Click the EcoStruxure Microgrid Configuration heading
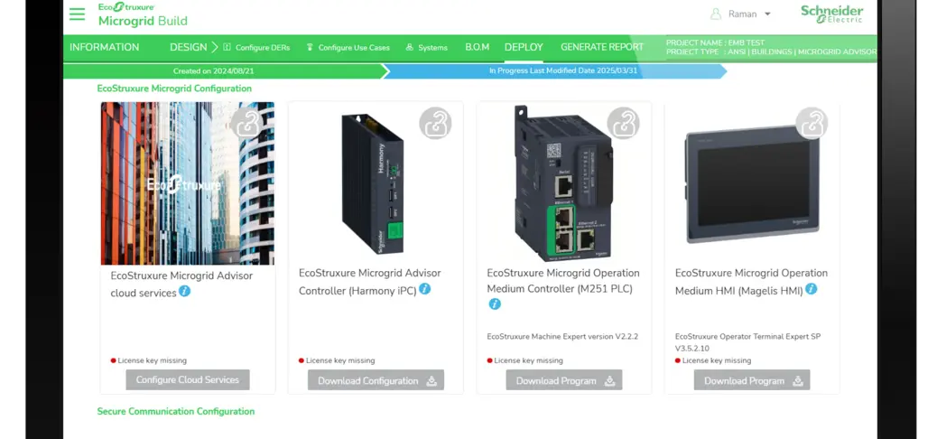The width and height of the screenshot is (937, 439). point(174,89)
